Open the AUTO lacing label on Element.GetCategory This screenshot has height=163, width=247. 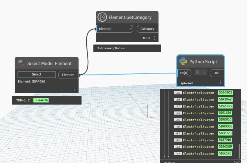point(146,38)
